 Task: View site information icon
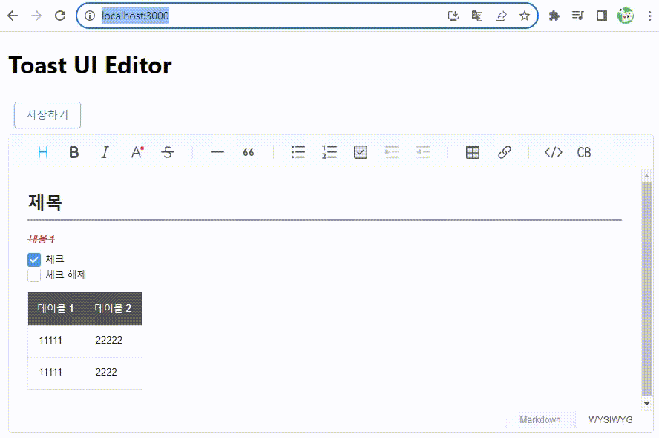pos(90,16)
